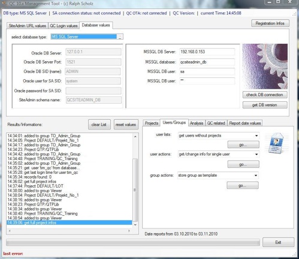Click the 'last error:' label
The height and width of the screenshot is (259, 299).
[13, 254]
